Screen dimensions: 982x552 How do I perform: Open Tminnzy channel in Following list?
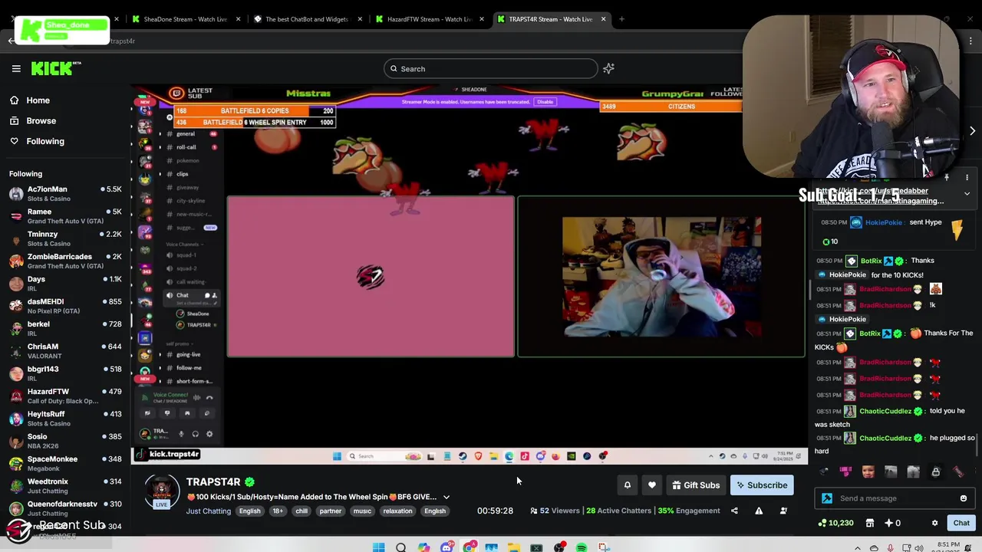64,238
